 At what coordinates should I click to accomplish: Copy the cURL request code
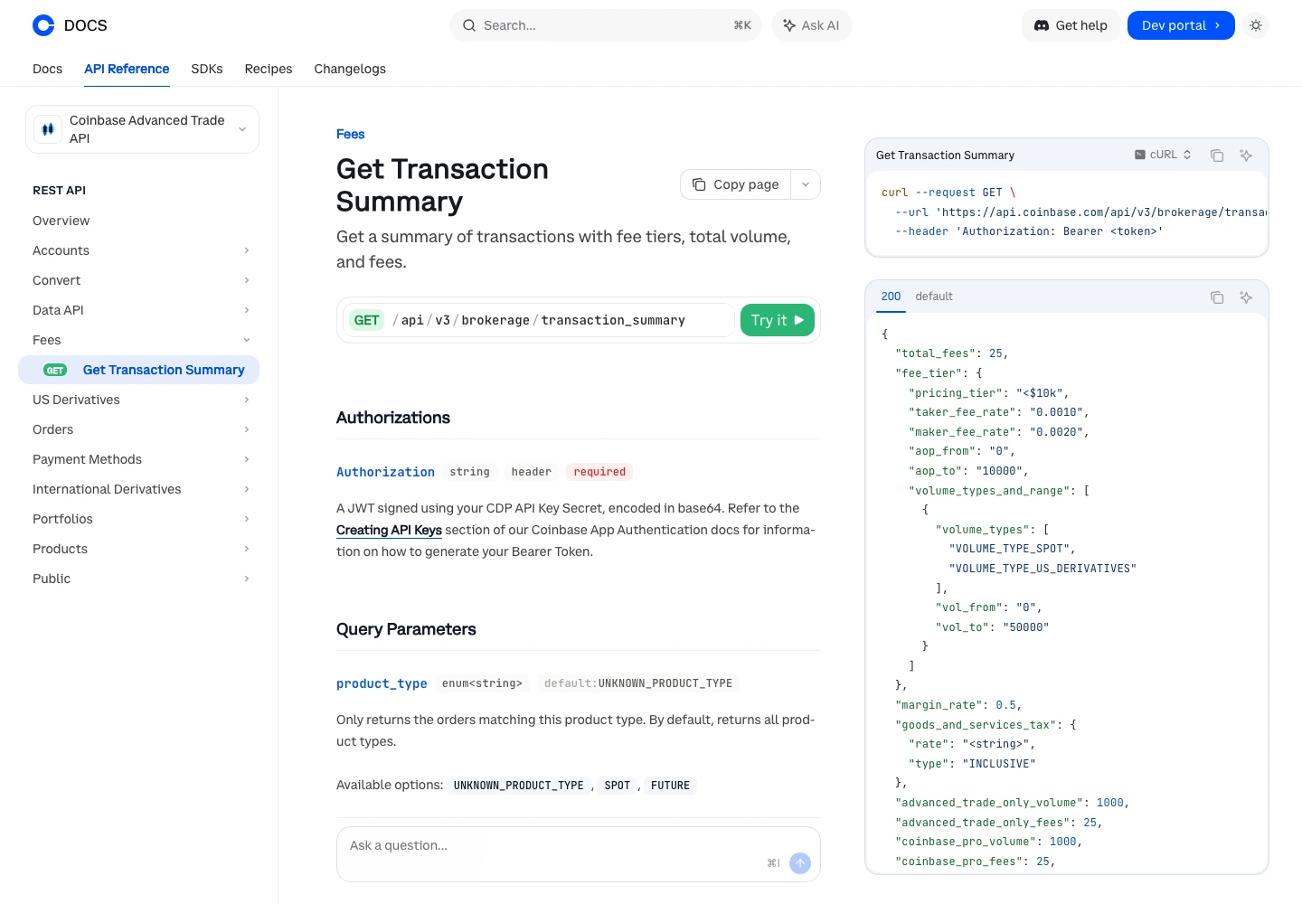[x=1217, y=155]
